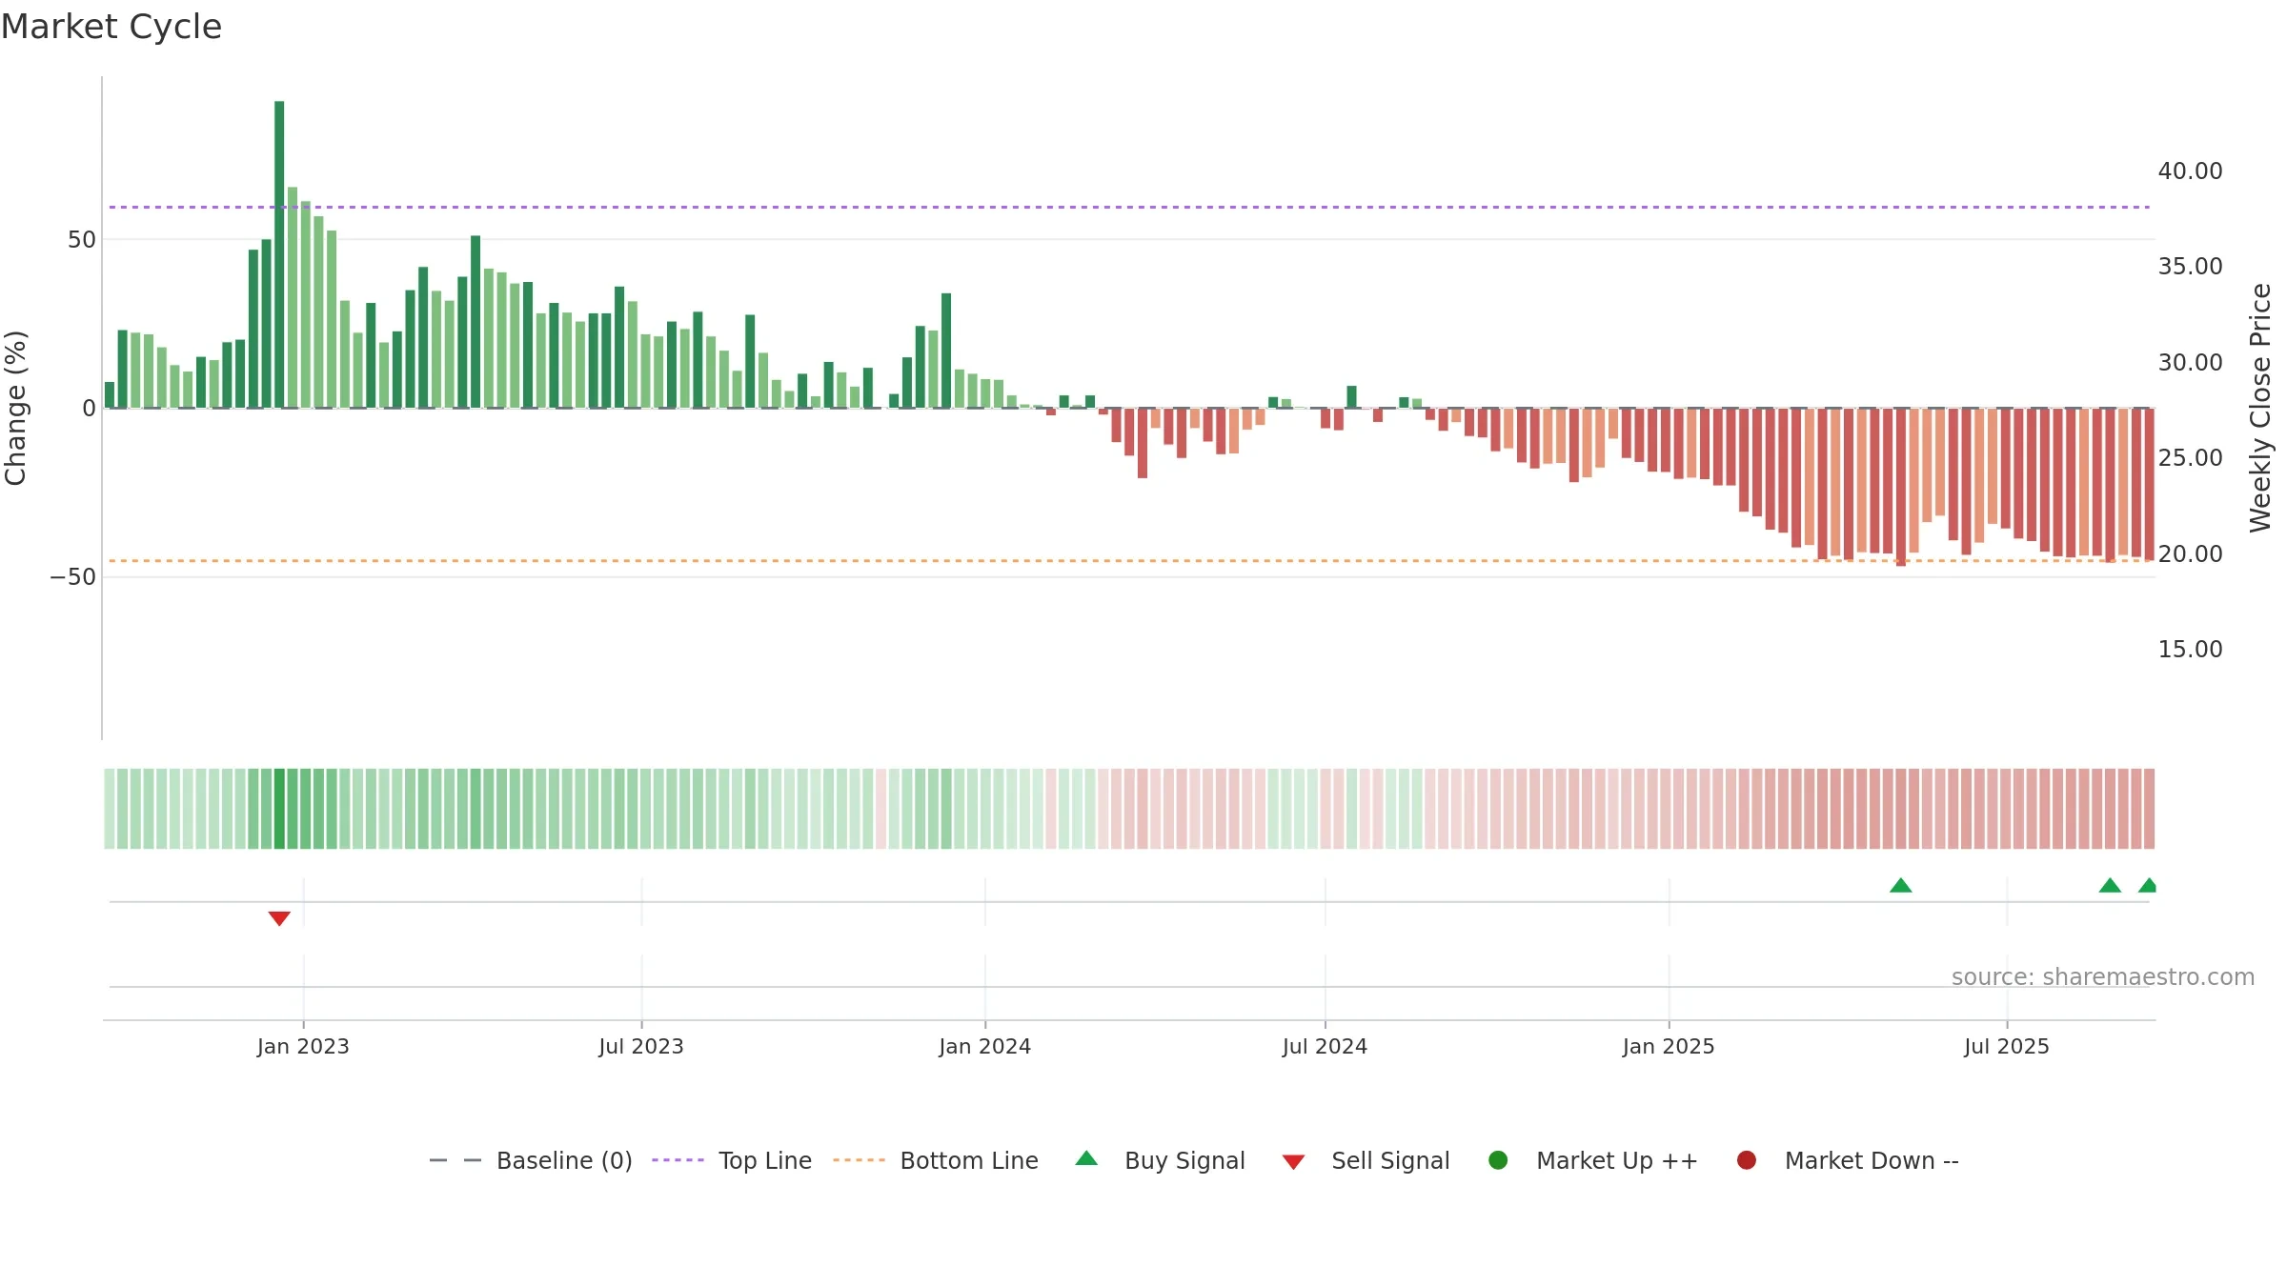Click the Market Cycle chart title
Screen dimensions: 2287x1286
point(111,27)
